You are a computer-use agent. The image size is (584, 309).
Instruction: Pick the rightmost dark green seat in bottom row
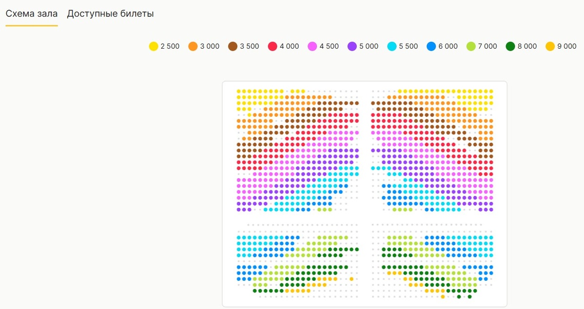(470, 296)
